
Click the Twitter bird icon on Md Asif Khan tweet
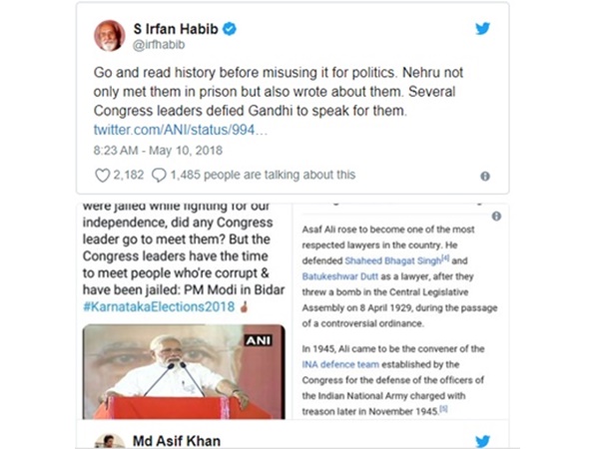click(482, 441)
